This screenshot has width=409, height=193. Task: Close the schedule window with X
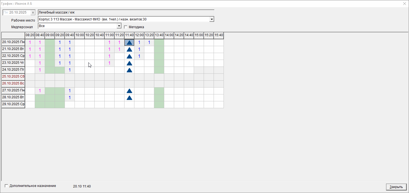pos(405,3)
